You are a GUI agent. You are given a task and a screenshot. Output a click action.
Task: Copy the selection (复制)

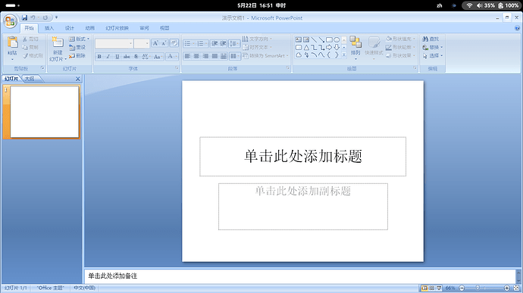[x=30, y=48]
